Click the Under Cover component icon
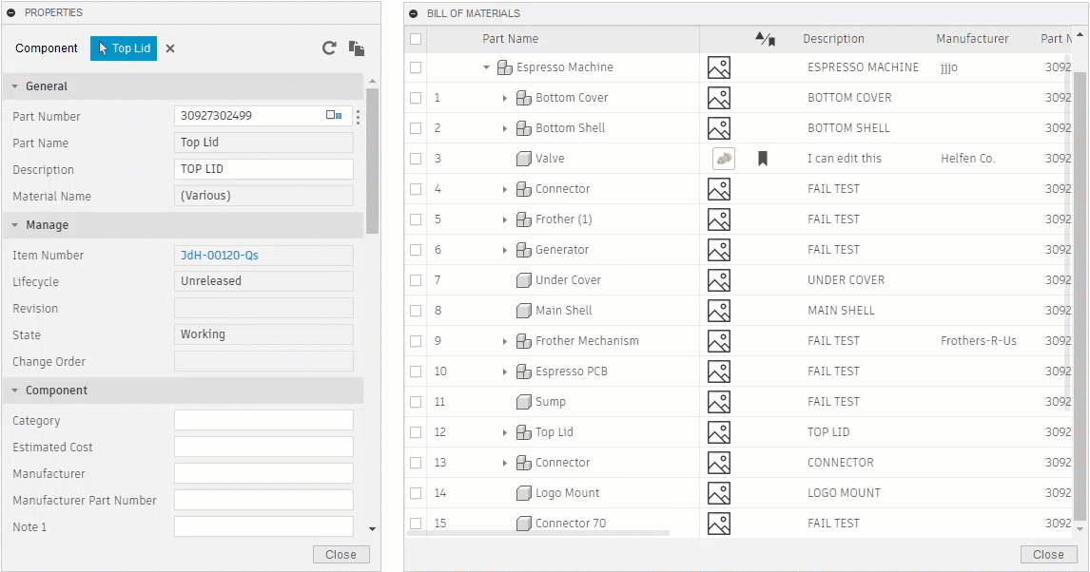1090x572 pixels. coord(524,279)
